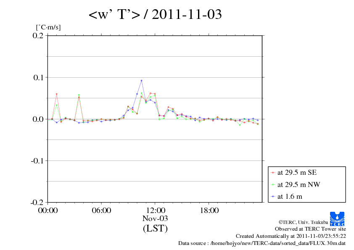The image size is (354, 250).
Task: Click the 00:00 x-axis label
Action: click(x=48, y=211)
